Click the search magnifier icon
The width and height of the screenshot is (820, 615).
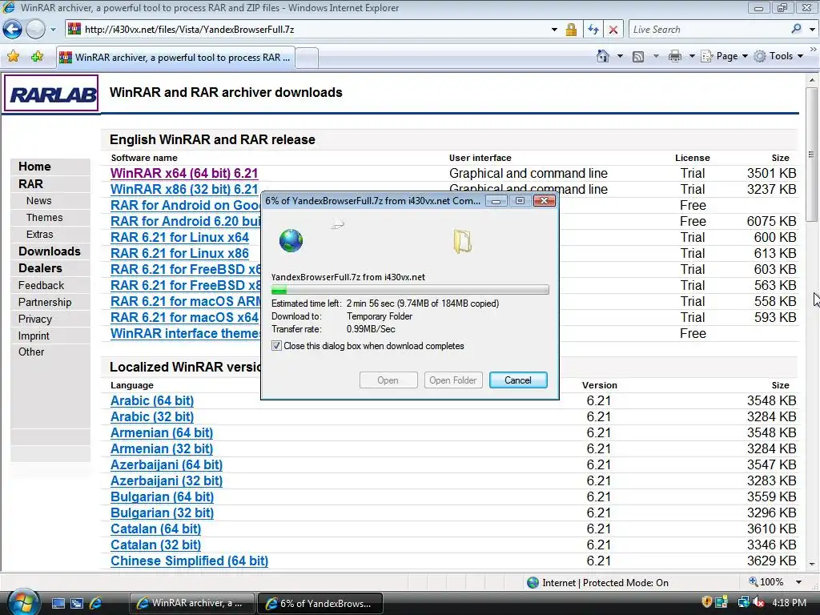(796, 29)
